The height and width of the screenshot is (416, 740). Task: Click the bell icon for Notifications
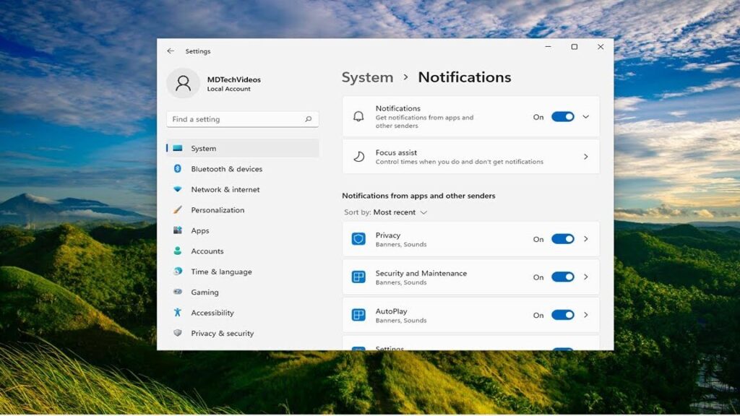[x=360, y=116]
